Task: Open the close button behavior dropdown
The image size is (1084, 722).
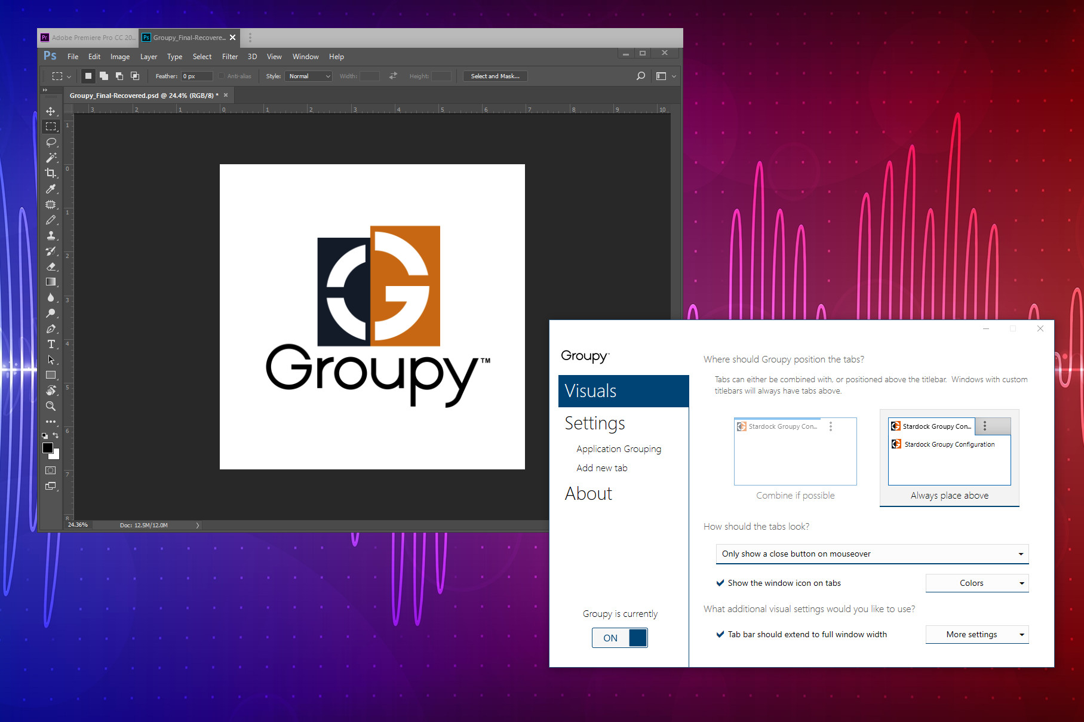Action: (x=871, y=554)
